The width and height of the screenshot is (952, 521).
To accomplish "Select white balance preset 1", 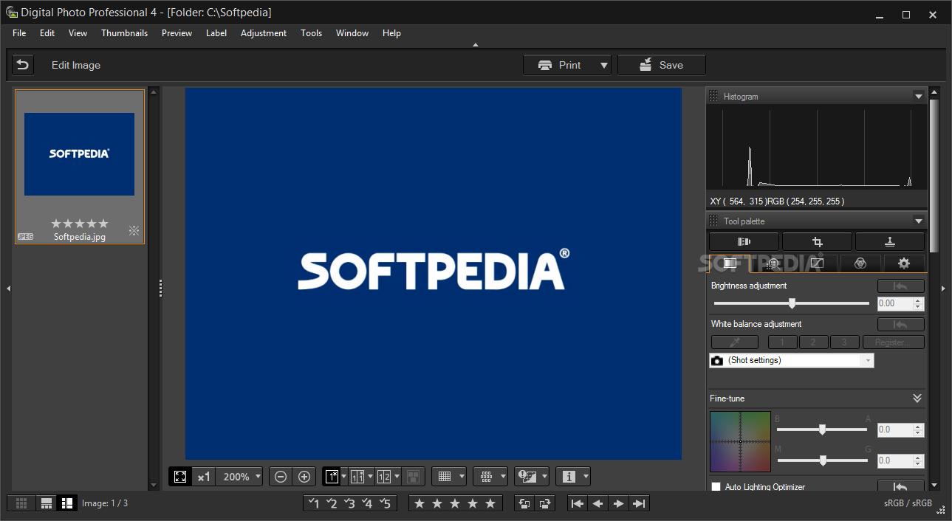I will point(782,342).
